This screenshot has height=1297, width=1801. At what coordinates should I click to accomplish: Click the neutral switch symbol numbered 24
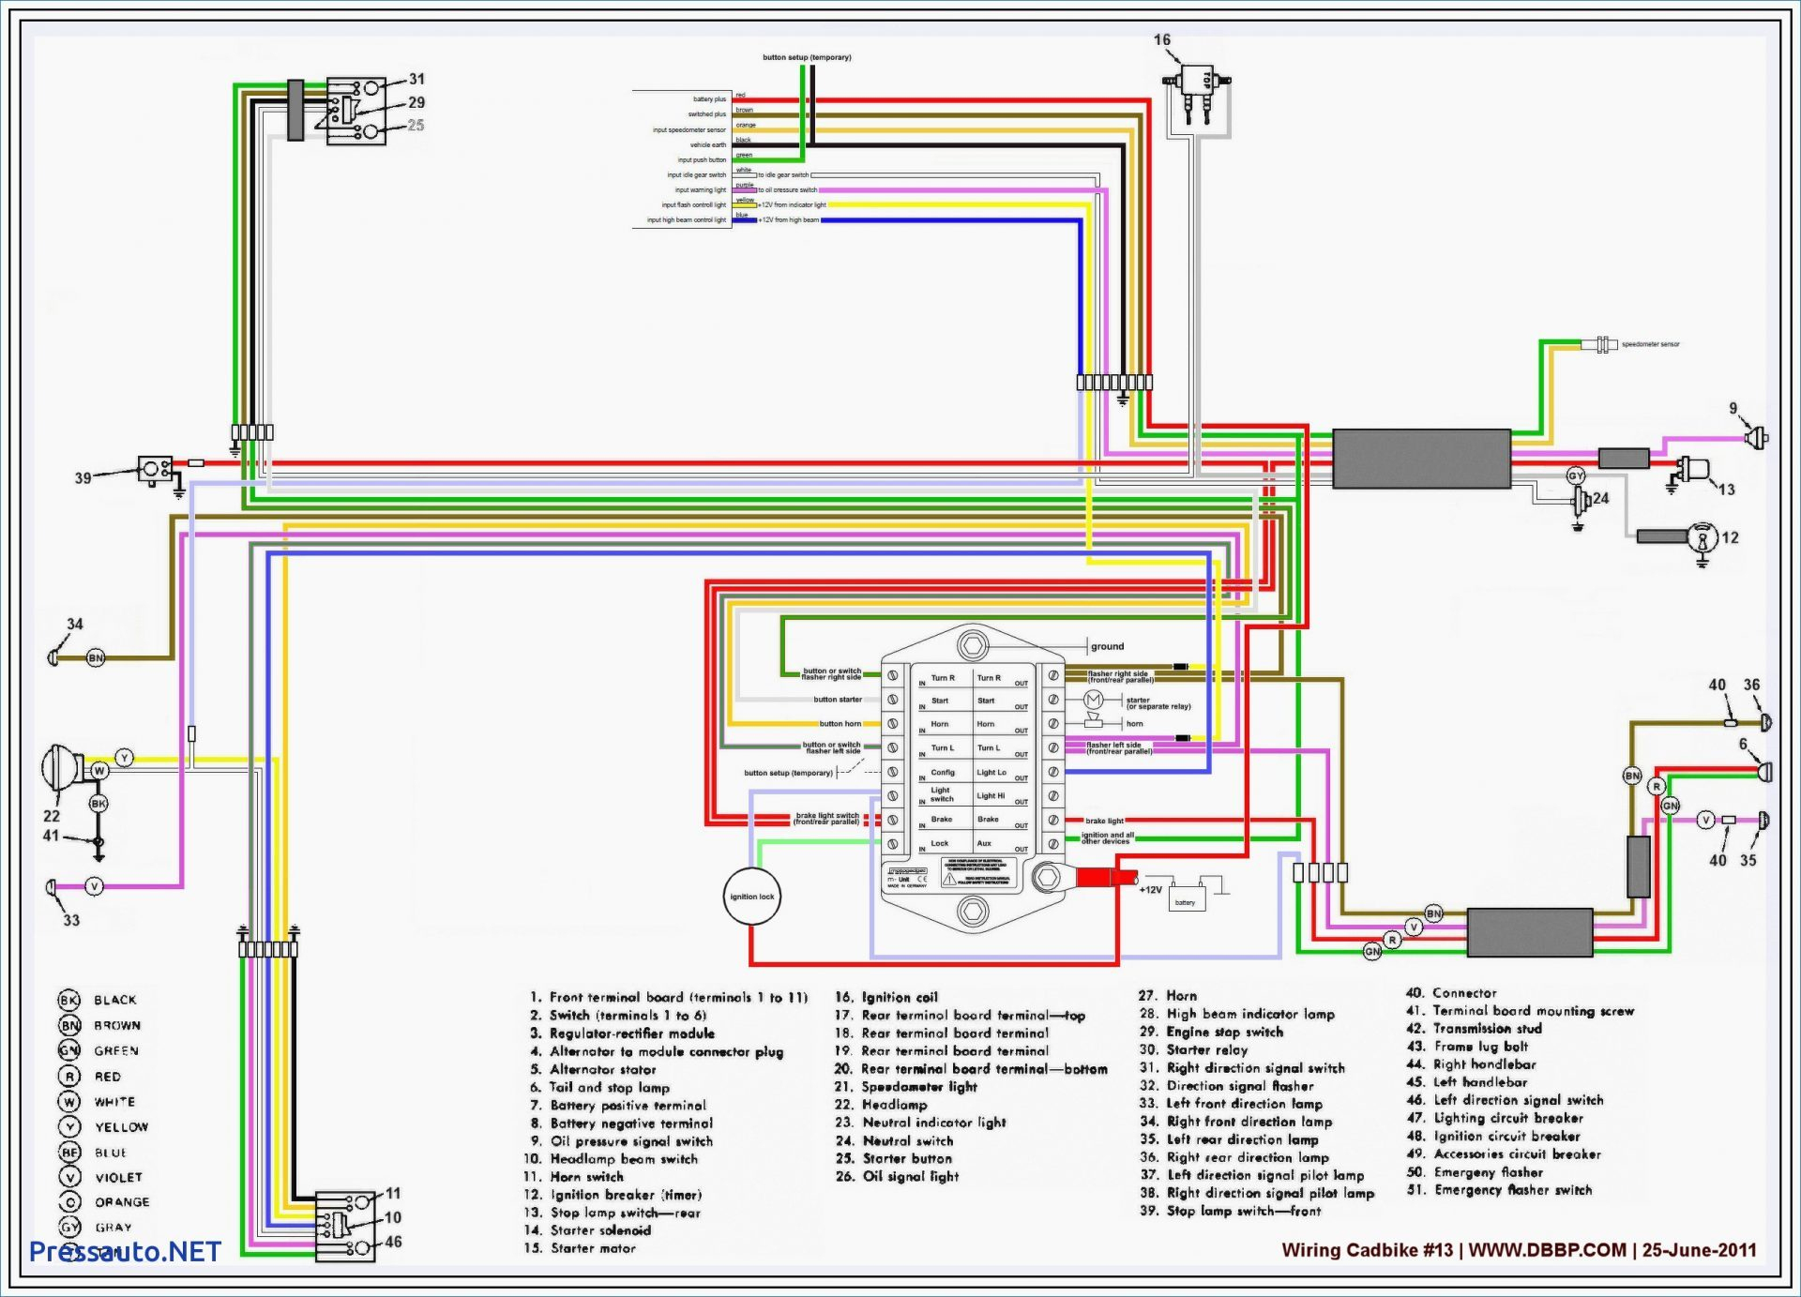1581,503
